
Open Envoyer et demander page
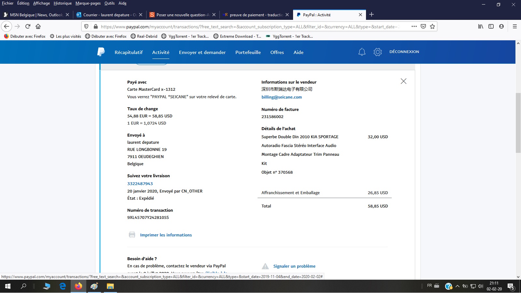tap(202, 52)
